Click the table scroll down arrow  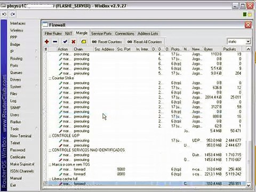pyautogui.click(x=249, y=185)
